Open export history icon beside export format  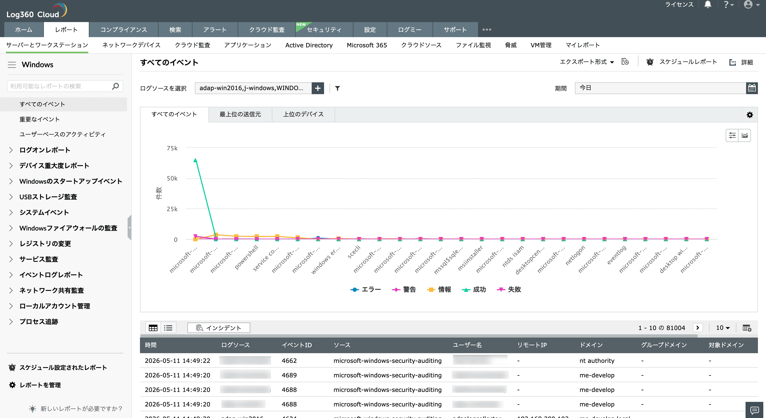pos(625,62)
